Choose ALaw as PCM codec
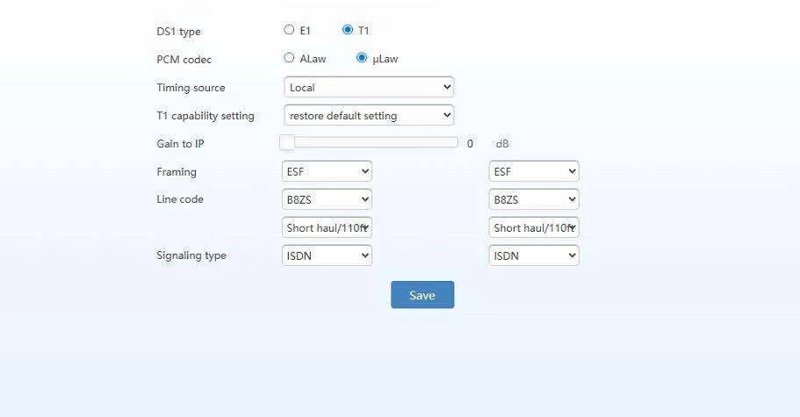800x417 pixels. coord(289,58)
